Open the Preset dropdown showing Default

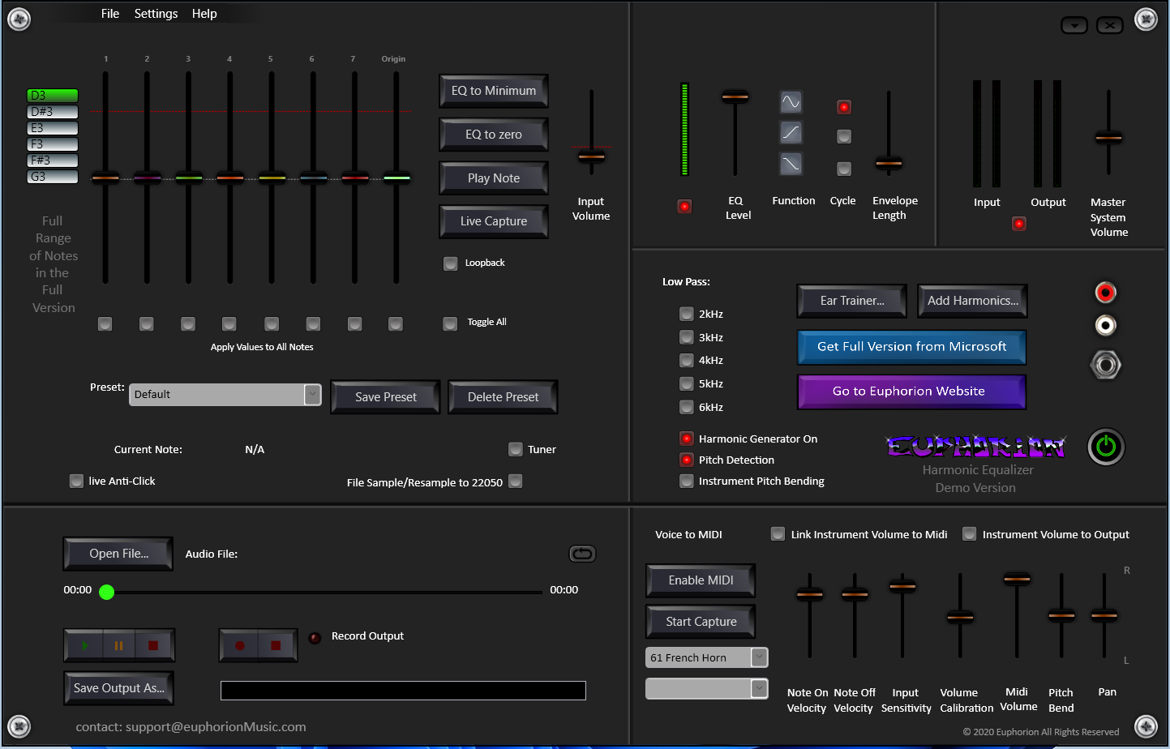pos(312,395)
